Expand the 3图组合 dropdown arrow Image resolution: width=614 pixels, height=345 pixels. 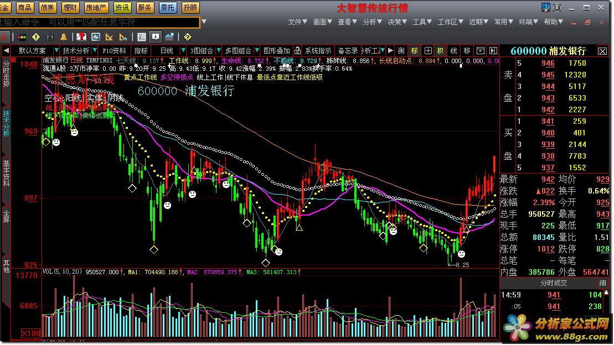(x=219, y=50)
